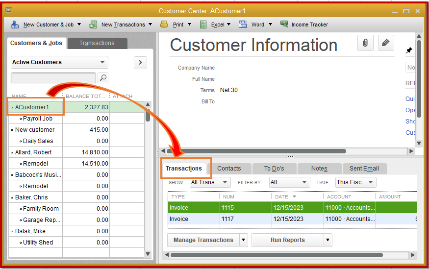Click Manage Transactions button
429x269 pixels.
[x=203, y=240]
